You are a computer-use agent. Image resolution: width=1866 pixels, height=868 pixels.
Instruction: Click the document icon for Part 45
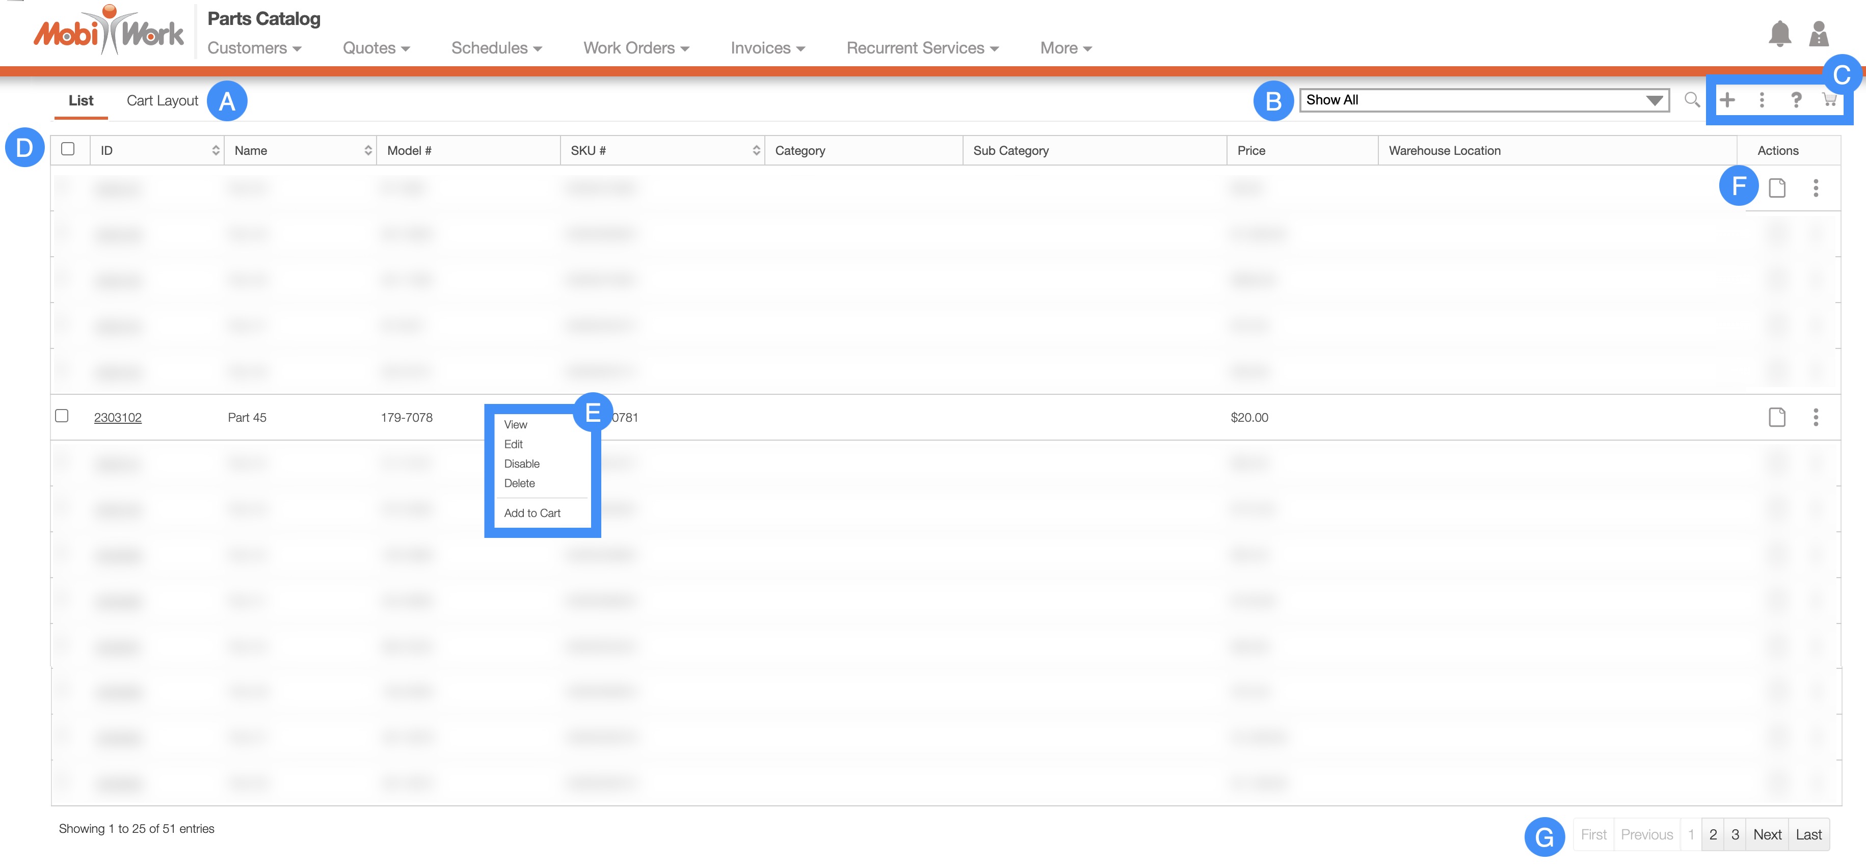coord(1777,417)
